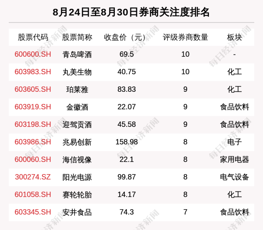Click closing price 14.17

point(127,195)
